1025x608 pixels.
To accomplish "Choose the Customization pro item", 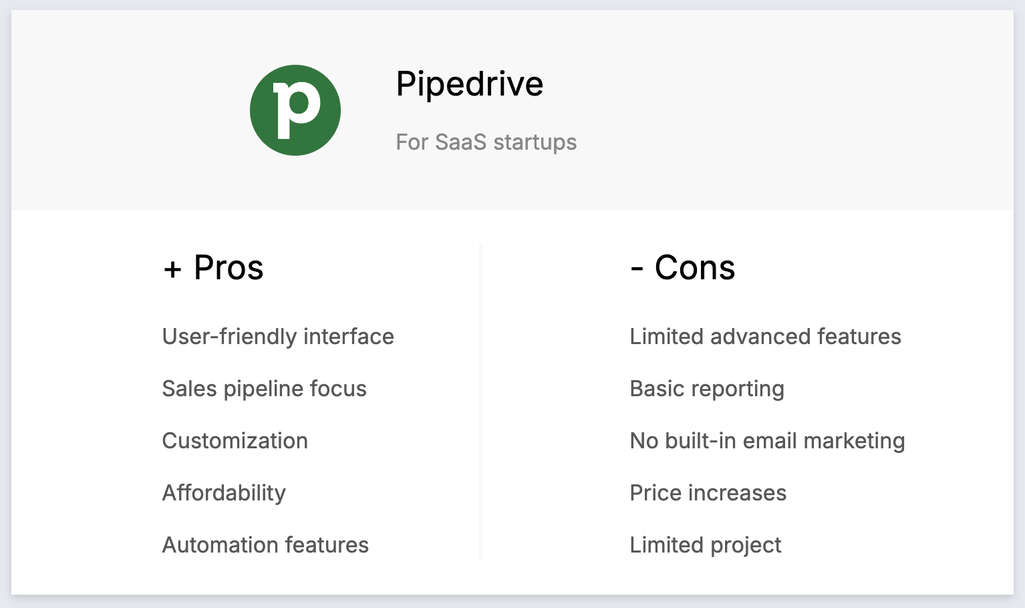I will 235,441.
